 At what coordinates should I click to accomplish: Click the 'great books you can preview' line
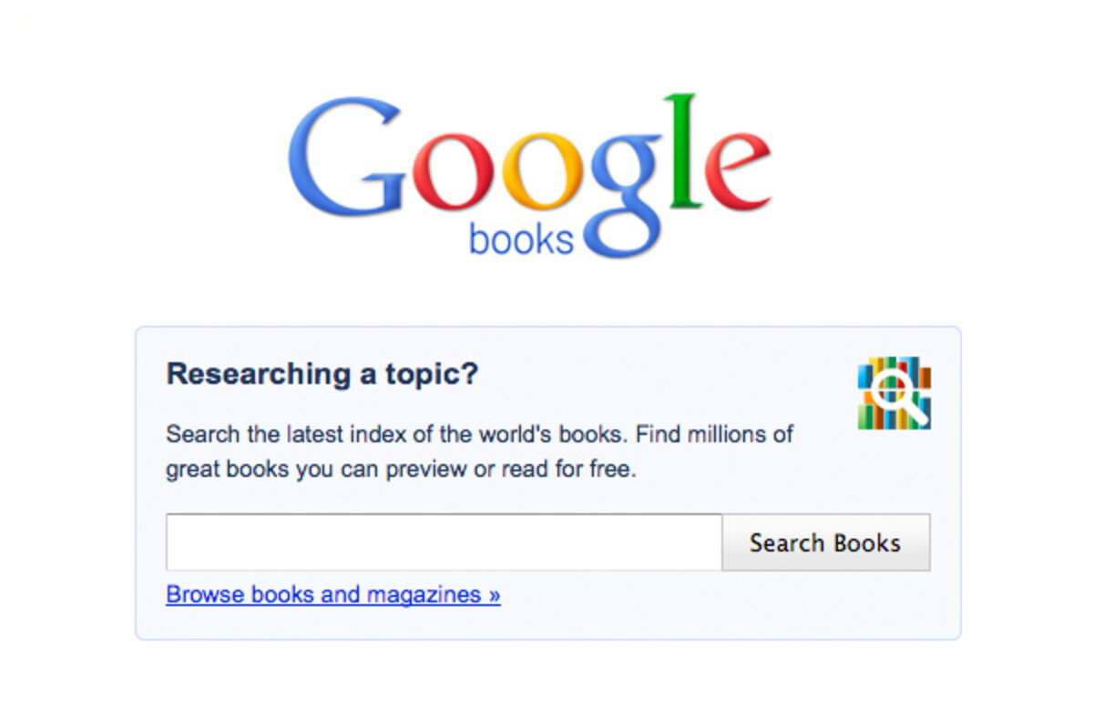tap(401, 470)
